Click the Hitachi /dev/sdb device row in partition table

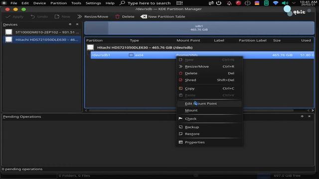point(200,48)
